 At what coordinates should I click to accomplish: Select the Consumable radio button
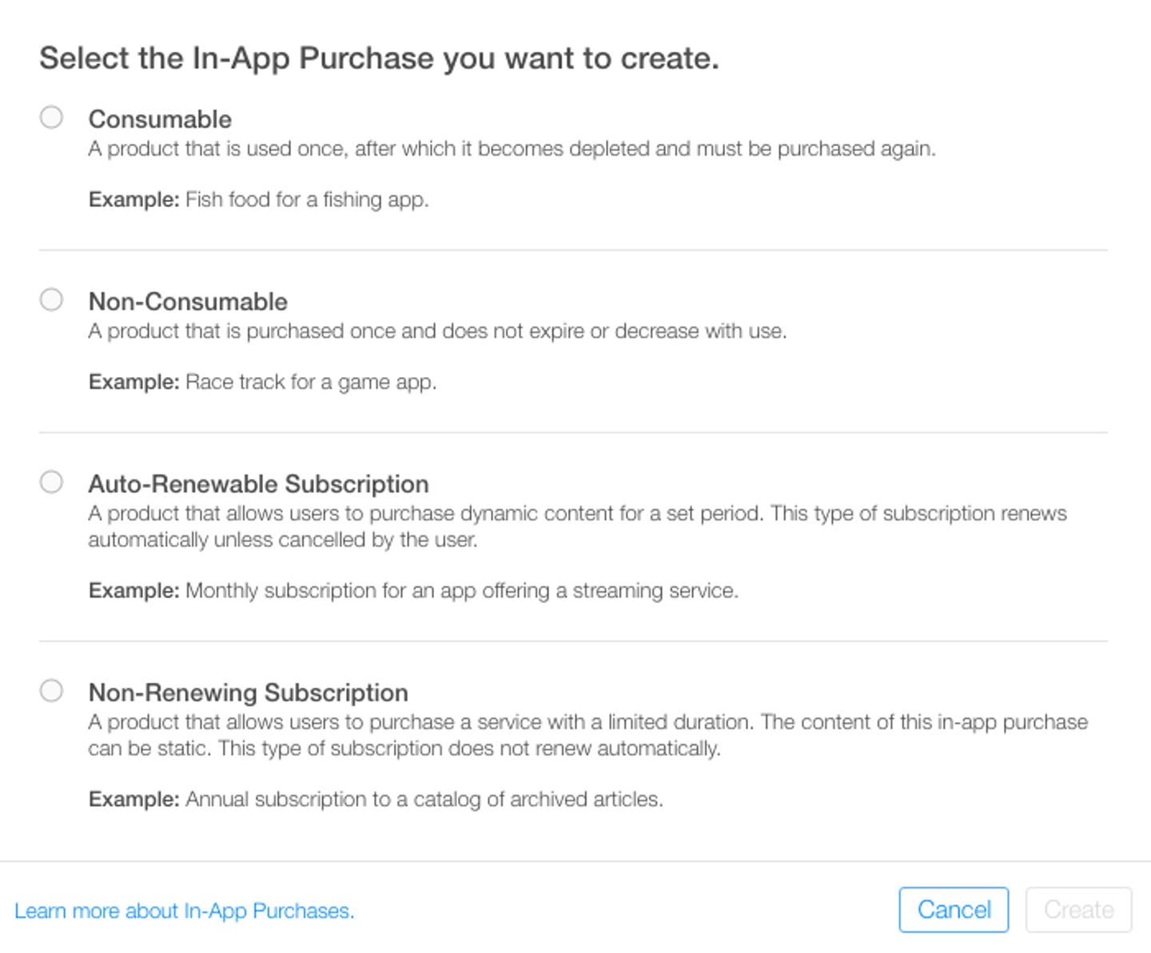pos(51,117)
